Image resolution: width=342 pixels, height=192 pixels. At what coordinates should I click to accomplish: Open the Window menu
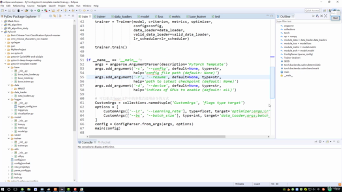[87, 6]
